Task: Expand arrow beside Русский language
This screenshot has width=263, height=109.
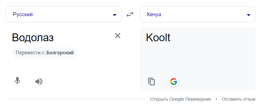Action: [115, 15]
